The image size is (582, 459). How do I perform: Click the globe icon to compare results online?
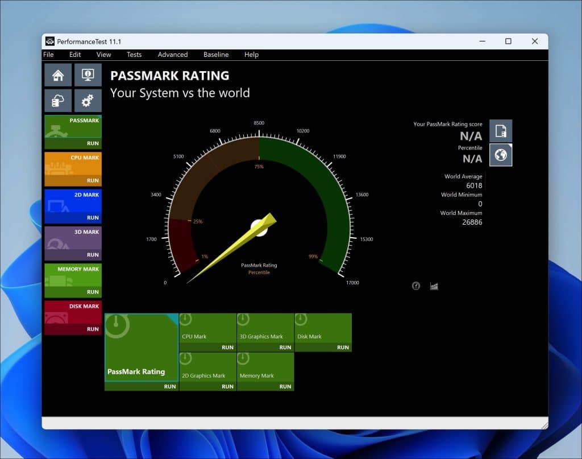tap(501, 155)
